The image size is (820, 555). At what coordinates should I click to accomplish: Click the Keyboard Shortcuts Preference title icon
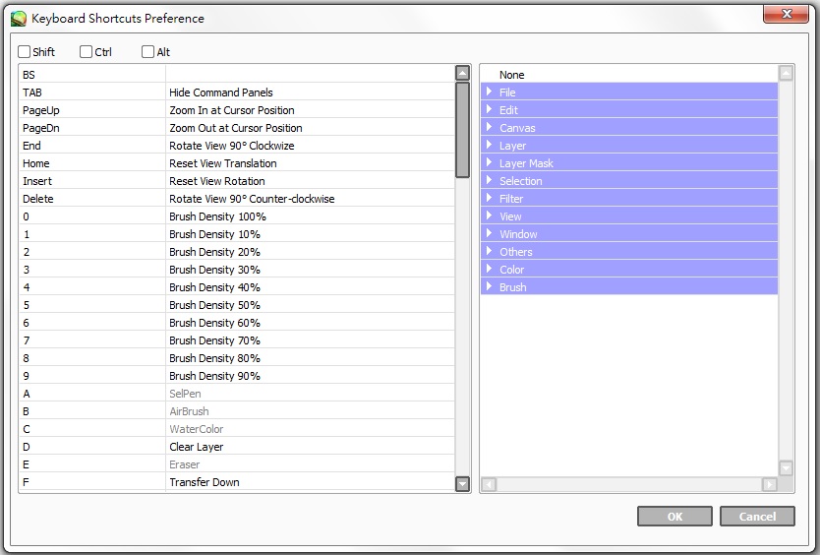[19, 19]
